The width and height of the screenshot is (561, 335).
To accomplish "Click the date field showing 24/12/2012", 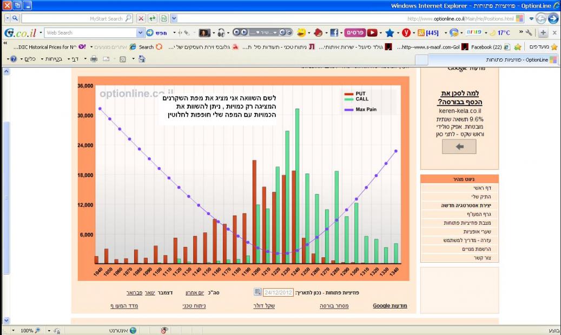I will (x=279, y=292).
